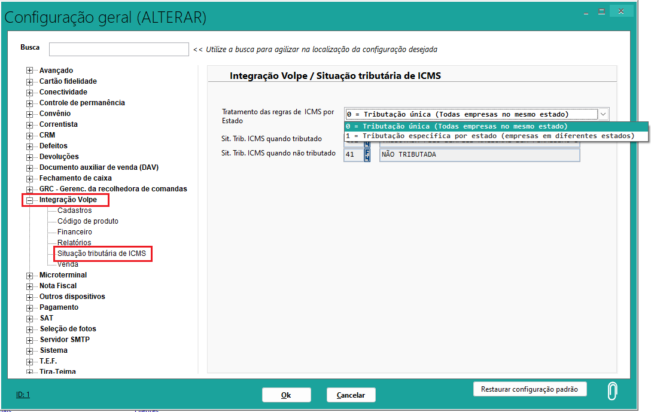651x412 pixels.
Task: Go to Financeiro sub-item
Action: tap(74, 232)
